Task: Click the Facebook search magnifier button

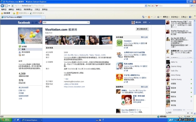Action: (88, 23)
